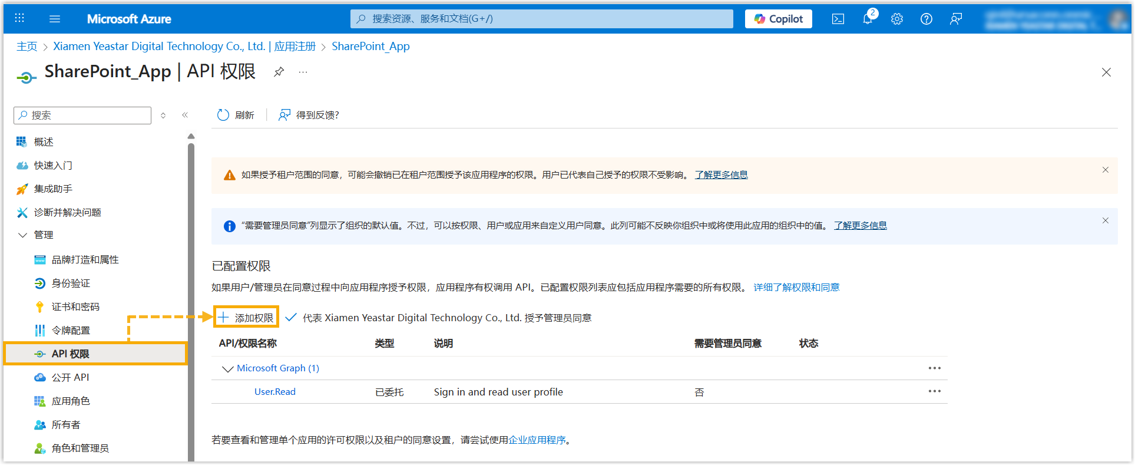Launch Copilot from the header

click(x=778, y=19)
